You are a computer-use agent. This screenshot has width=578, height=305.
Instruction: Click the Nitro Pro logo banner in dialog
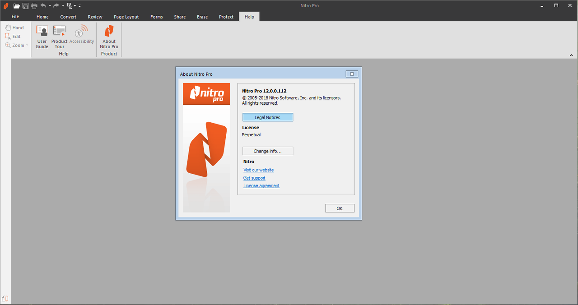(206, 94)
